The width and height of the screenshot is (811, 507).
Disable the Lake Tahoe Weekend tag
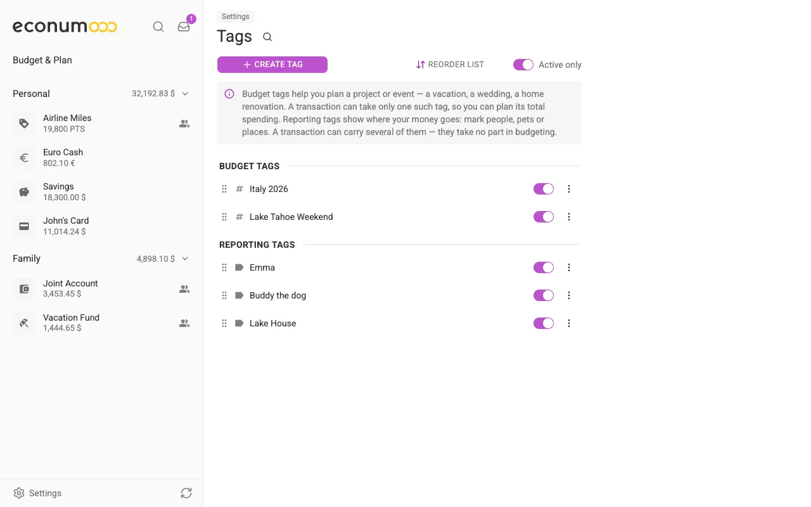click(544, 217)
